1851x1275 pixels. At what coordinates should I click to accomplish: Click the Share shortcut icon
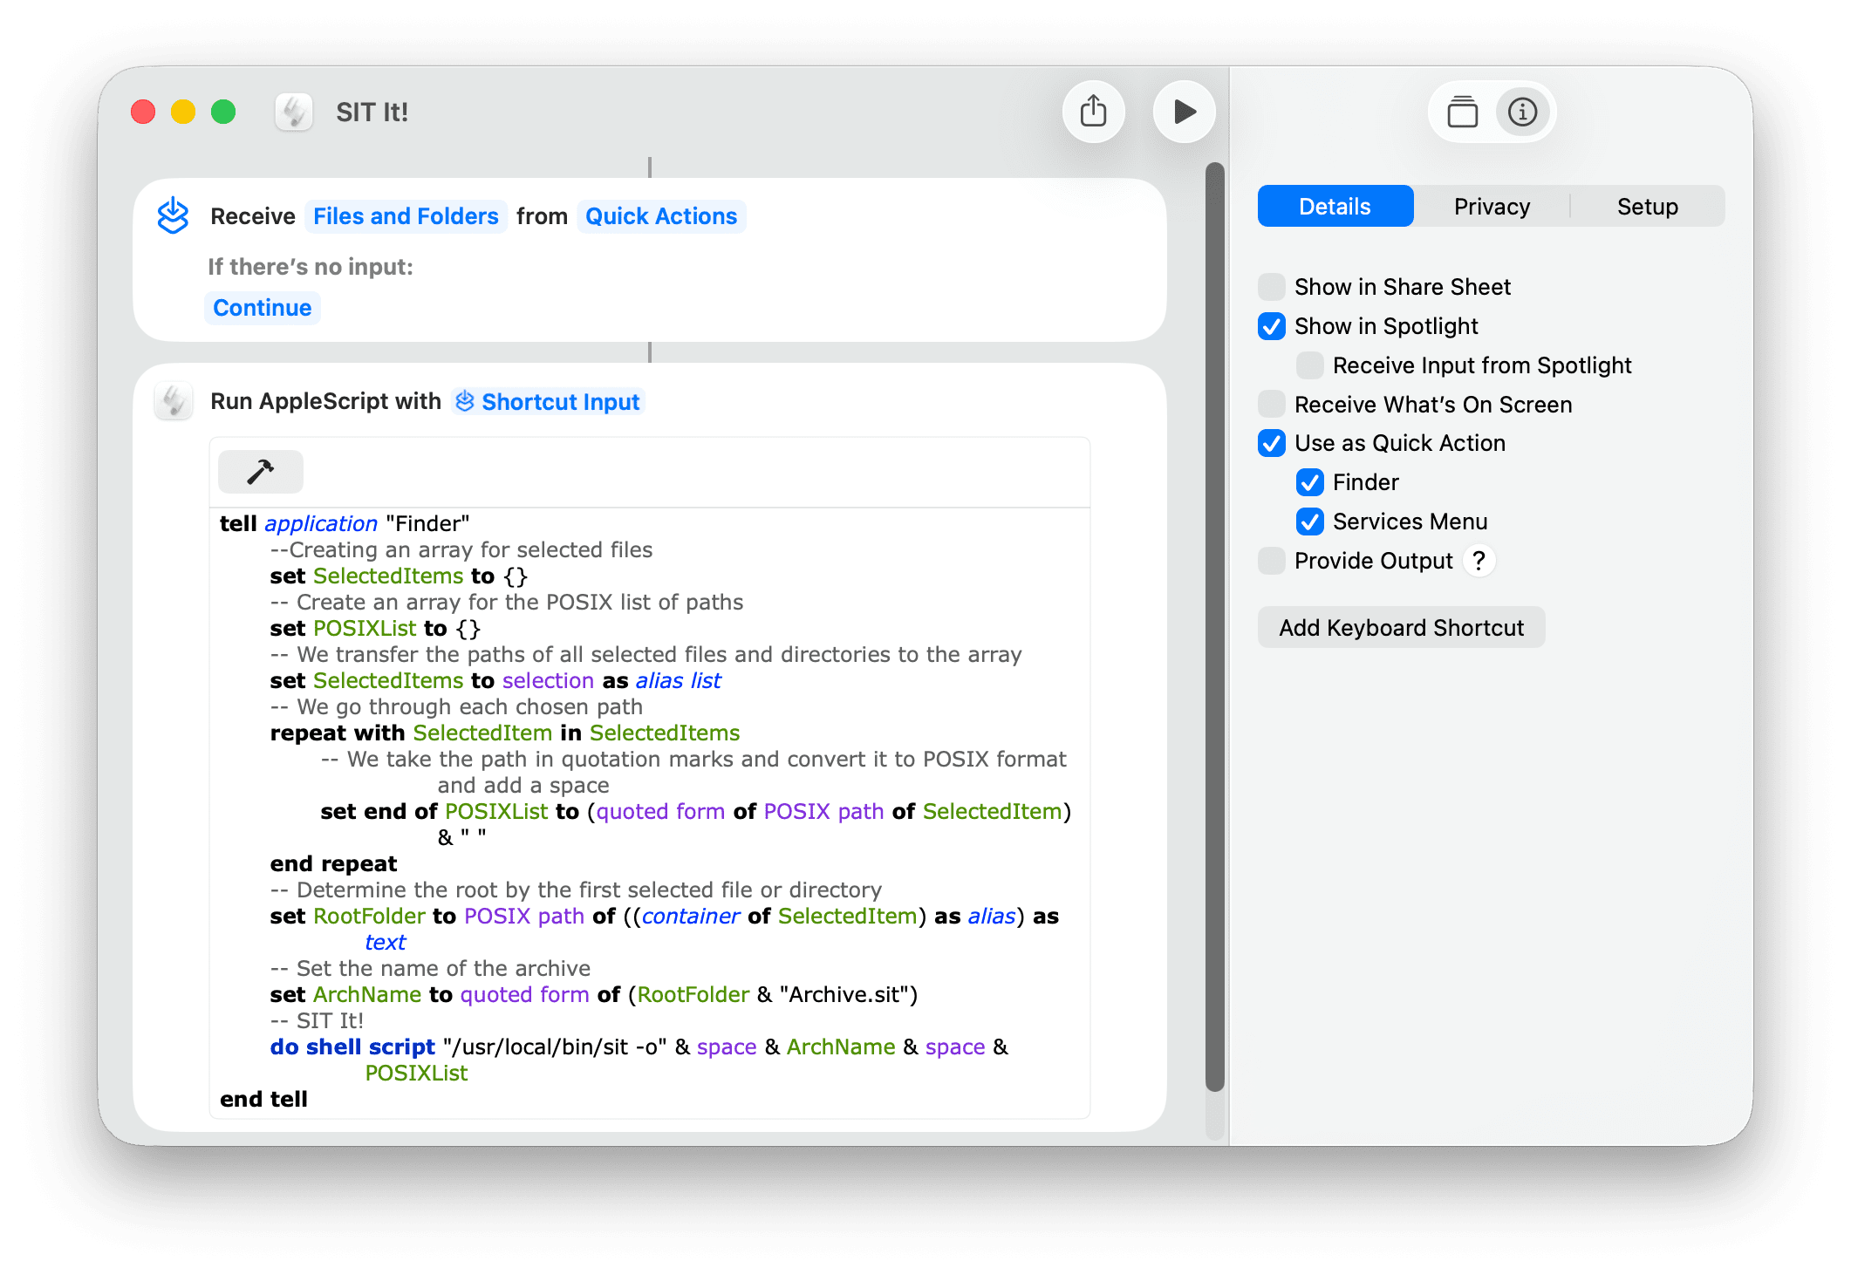[x=1093, y=112]
